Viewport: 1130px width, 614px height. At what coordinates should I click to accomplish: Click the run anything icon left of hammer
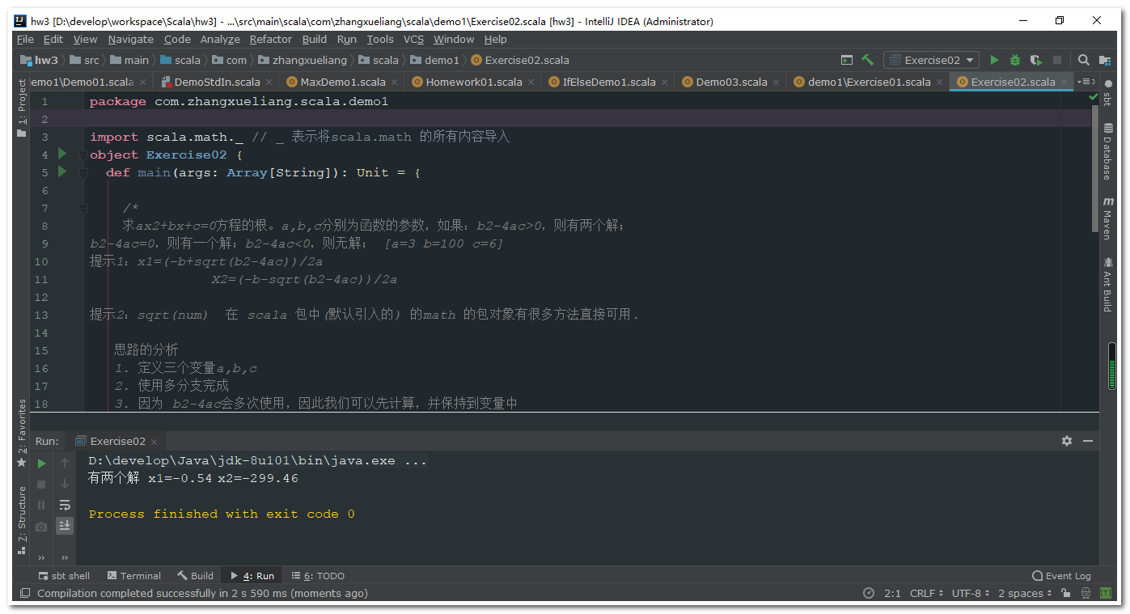(x=847, y=60)
